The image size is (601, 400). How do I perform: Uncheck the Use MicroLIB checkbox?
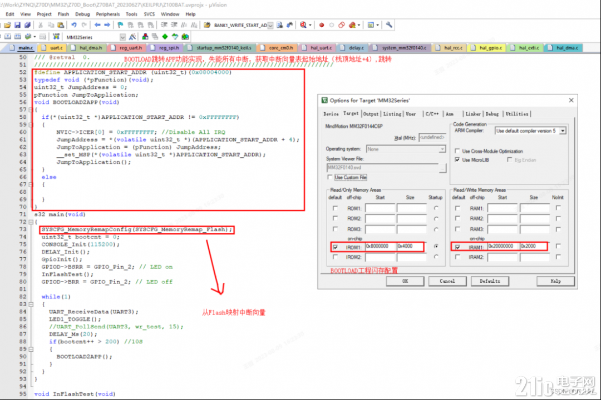point(457,159)
